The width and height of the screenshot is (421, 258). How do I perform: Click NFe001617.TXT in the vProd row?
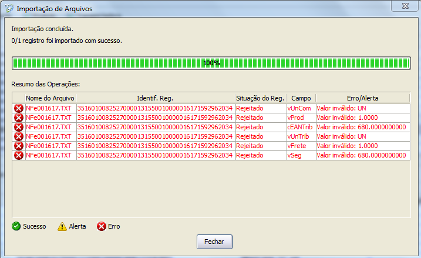49,118
